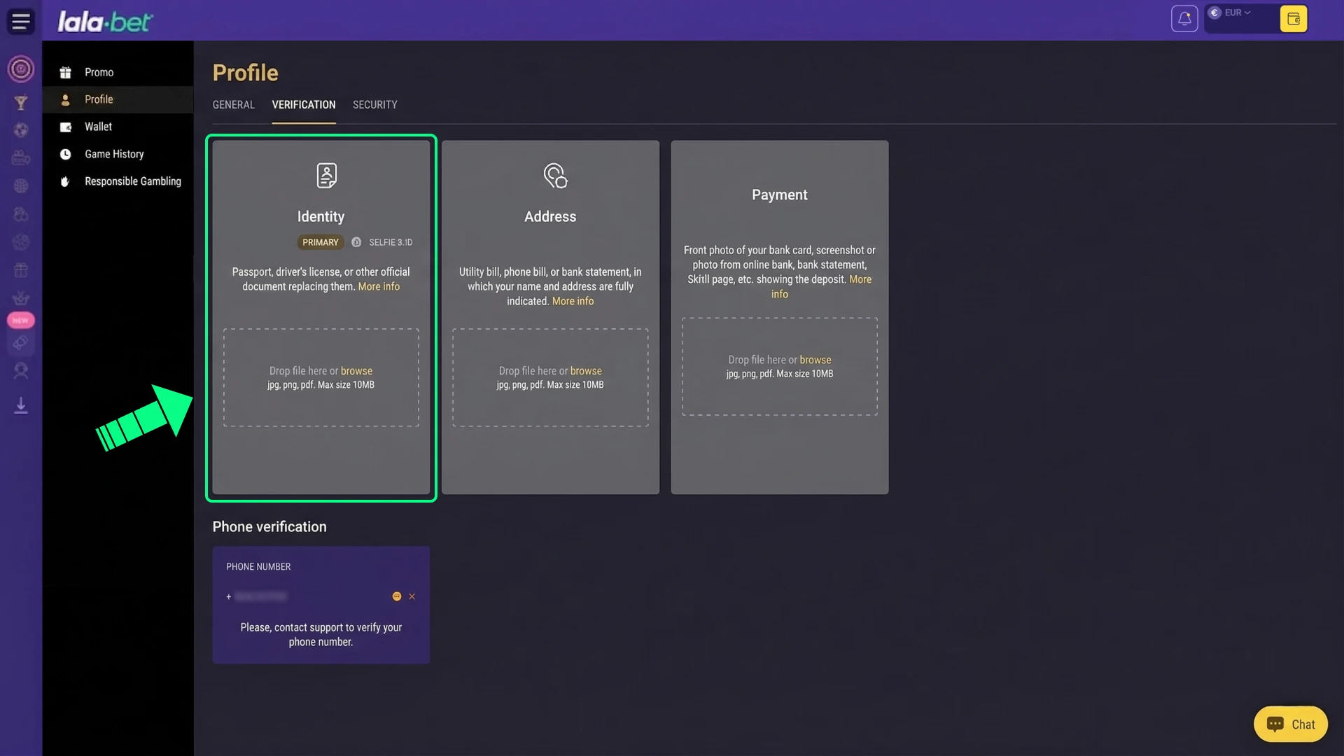Open More info link in Address card
The image size is (1344, 756).
573,301
